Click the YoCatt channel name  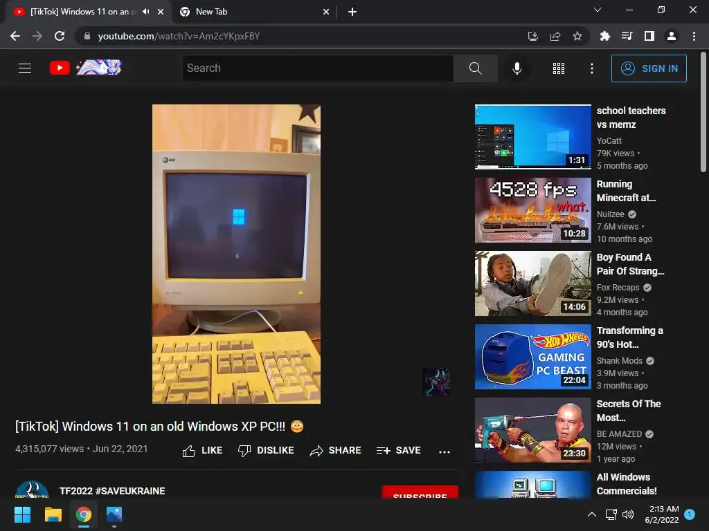[x=609, y=141]
